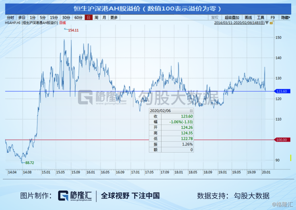Close the 2020/02/06 data tooltip box
Viewport: 296px width, 210px height.
[191, 111]
